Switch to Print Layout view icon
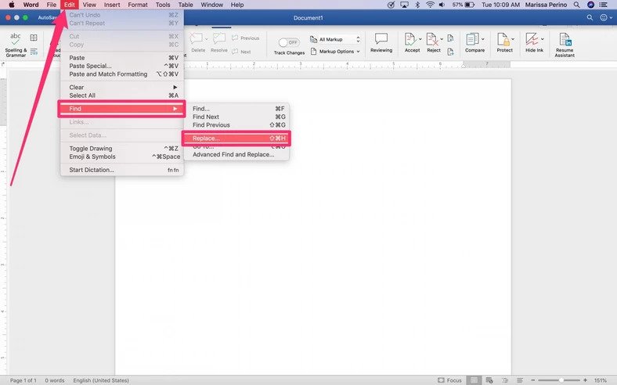Screen dimensions: 617x385 [x=474, y=380]
